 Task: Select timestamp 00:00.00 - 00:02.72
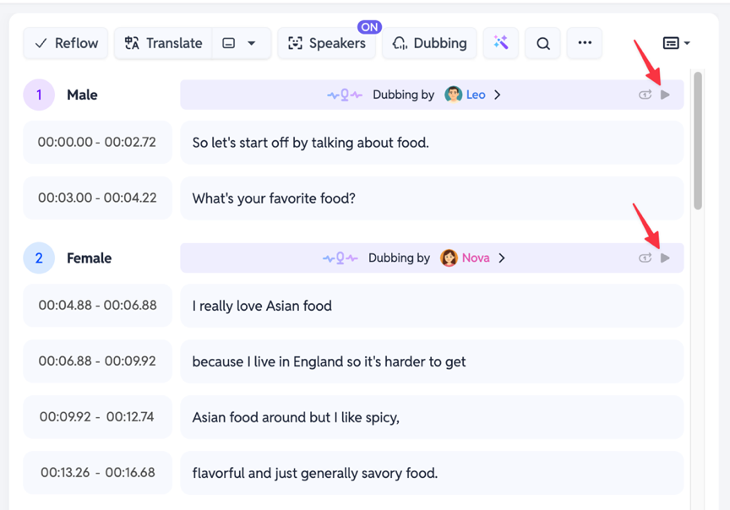tap(97, 142)
